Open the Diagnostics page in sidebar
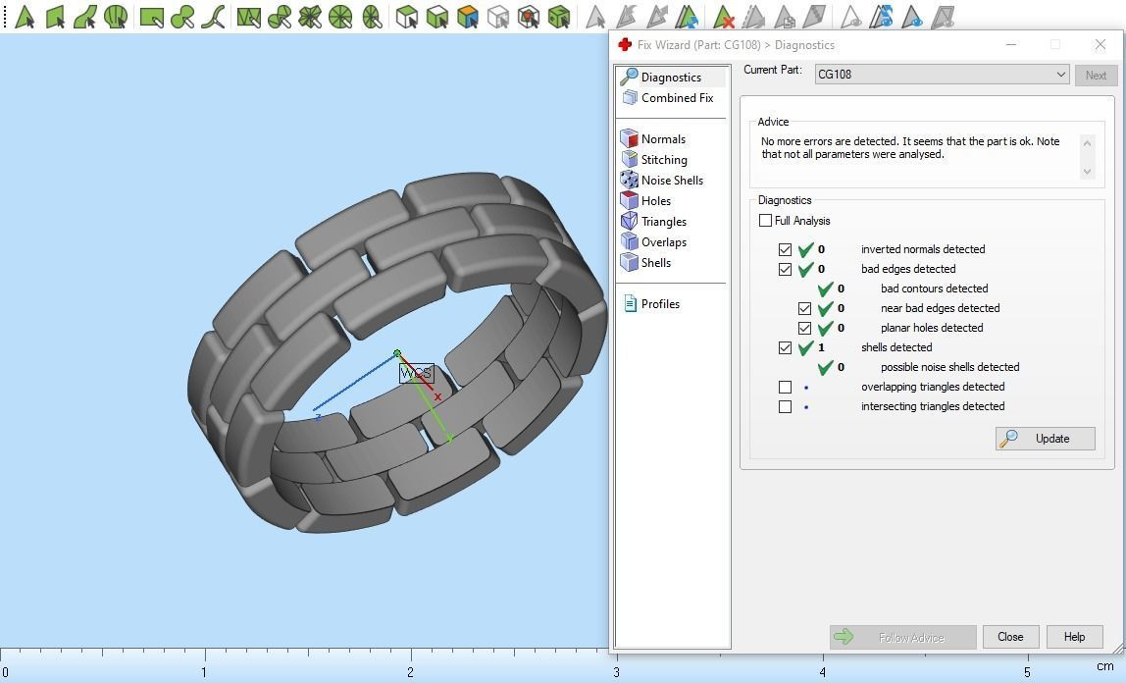 [x=671, y=77]
